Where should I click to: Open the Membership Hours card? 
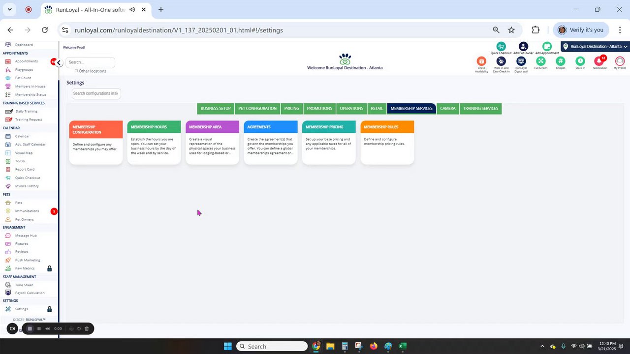[x=154, y=143]
